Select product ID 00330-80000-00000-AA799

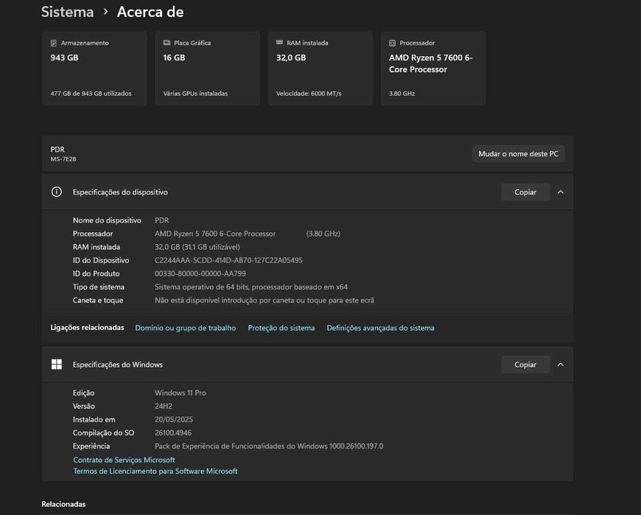[200, 273]
